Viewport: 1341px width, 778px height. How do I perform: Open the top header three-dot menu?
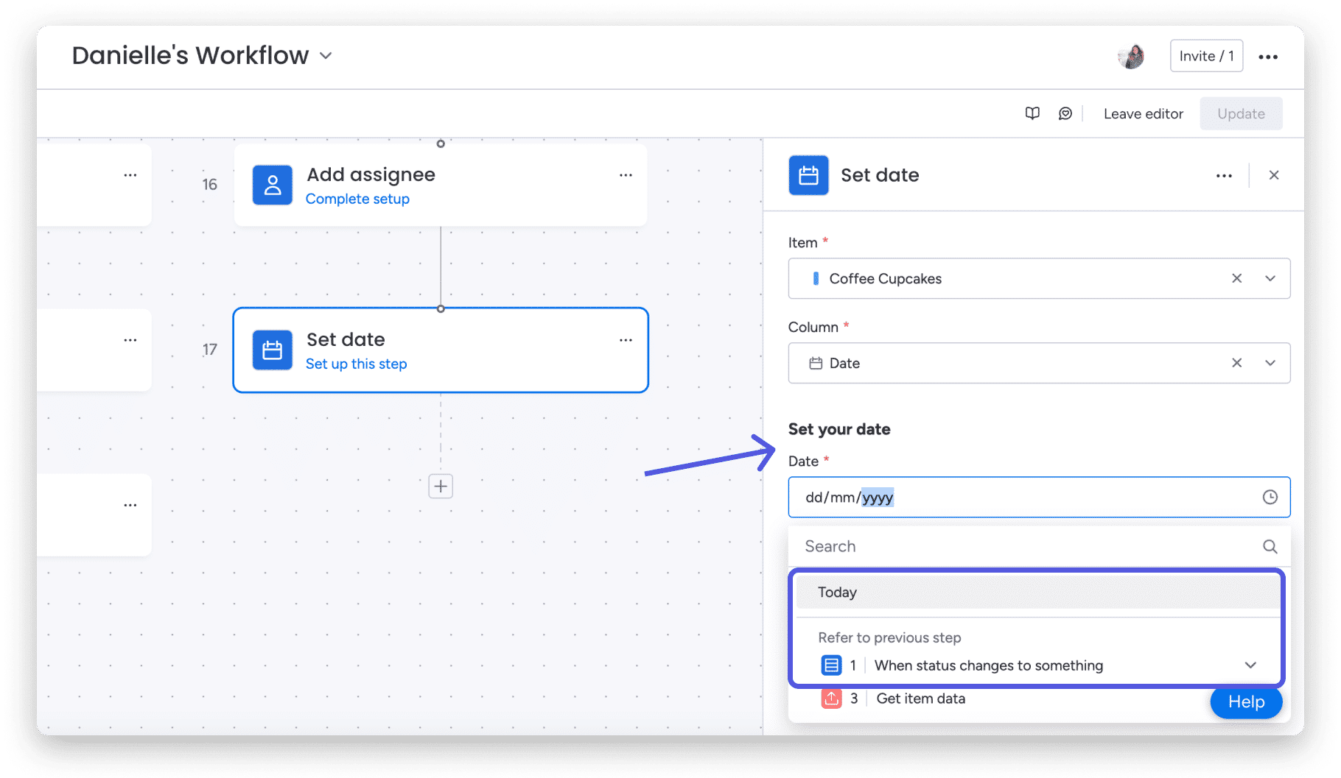click(x=1268, y=57)
